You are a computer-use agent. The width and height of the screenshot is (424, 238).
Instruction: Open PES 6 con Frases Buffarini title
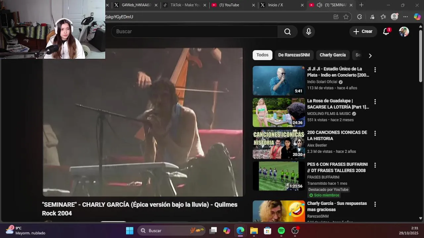(337, 167)
